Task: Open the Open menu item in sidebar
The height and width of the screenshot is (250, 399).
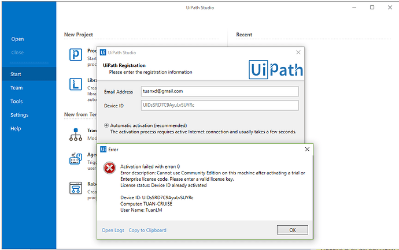Action: (x=17, y=39)
